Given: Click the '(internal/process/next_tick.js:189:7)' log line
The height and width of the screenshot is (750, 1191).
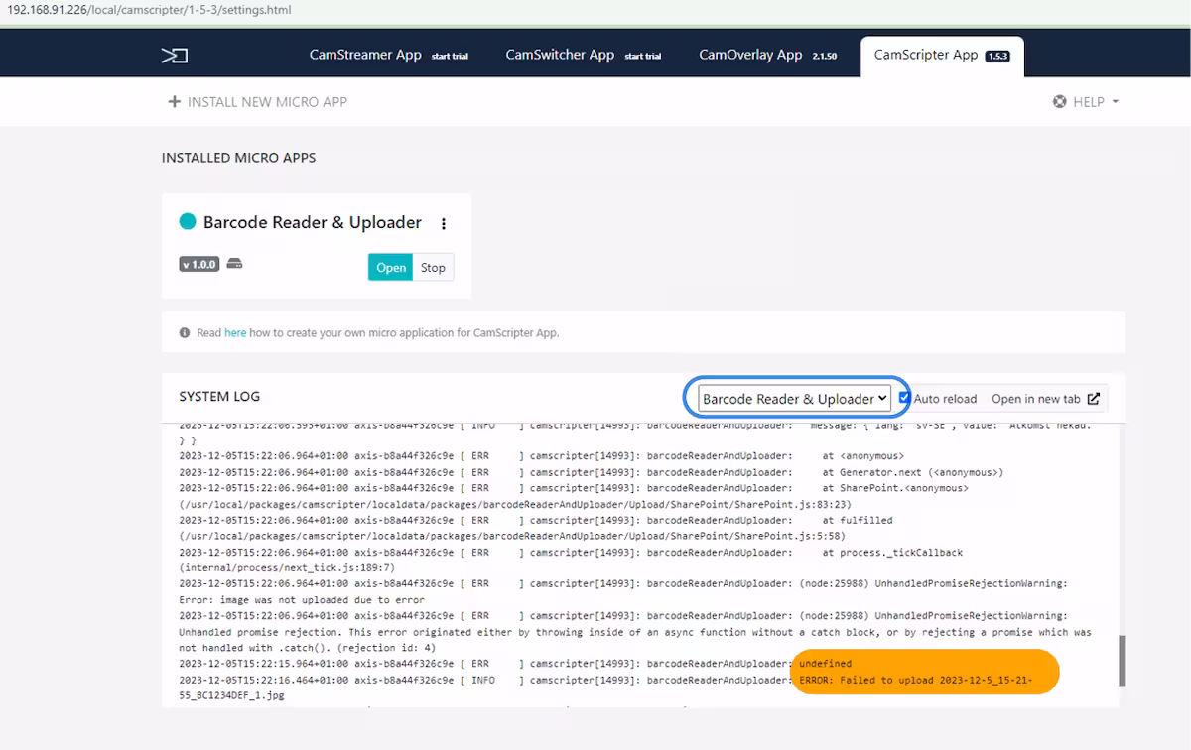Looking at the screenshot, I should (x=287, y=568).
